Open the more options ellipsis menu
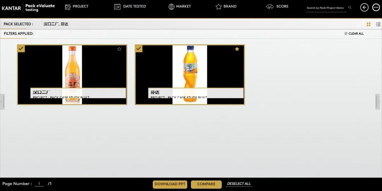Image resolution: width=382 pixels, height=191 pixels. point(376,7)
